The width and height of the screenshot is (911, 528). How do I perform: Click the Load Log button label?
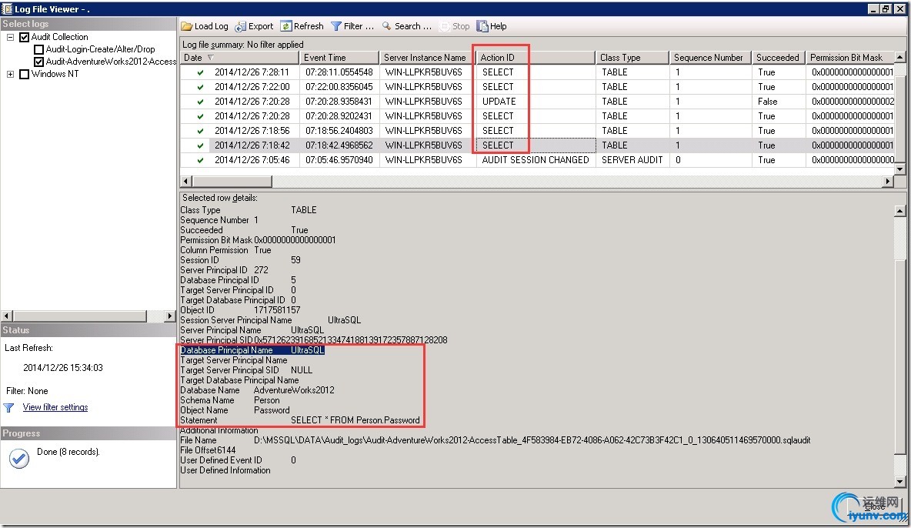[x=212, y=26]
